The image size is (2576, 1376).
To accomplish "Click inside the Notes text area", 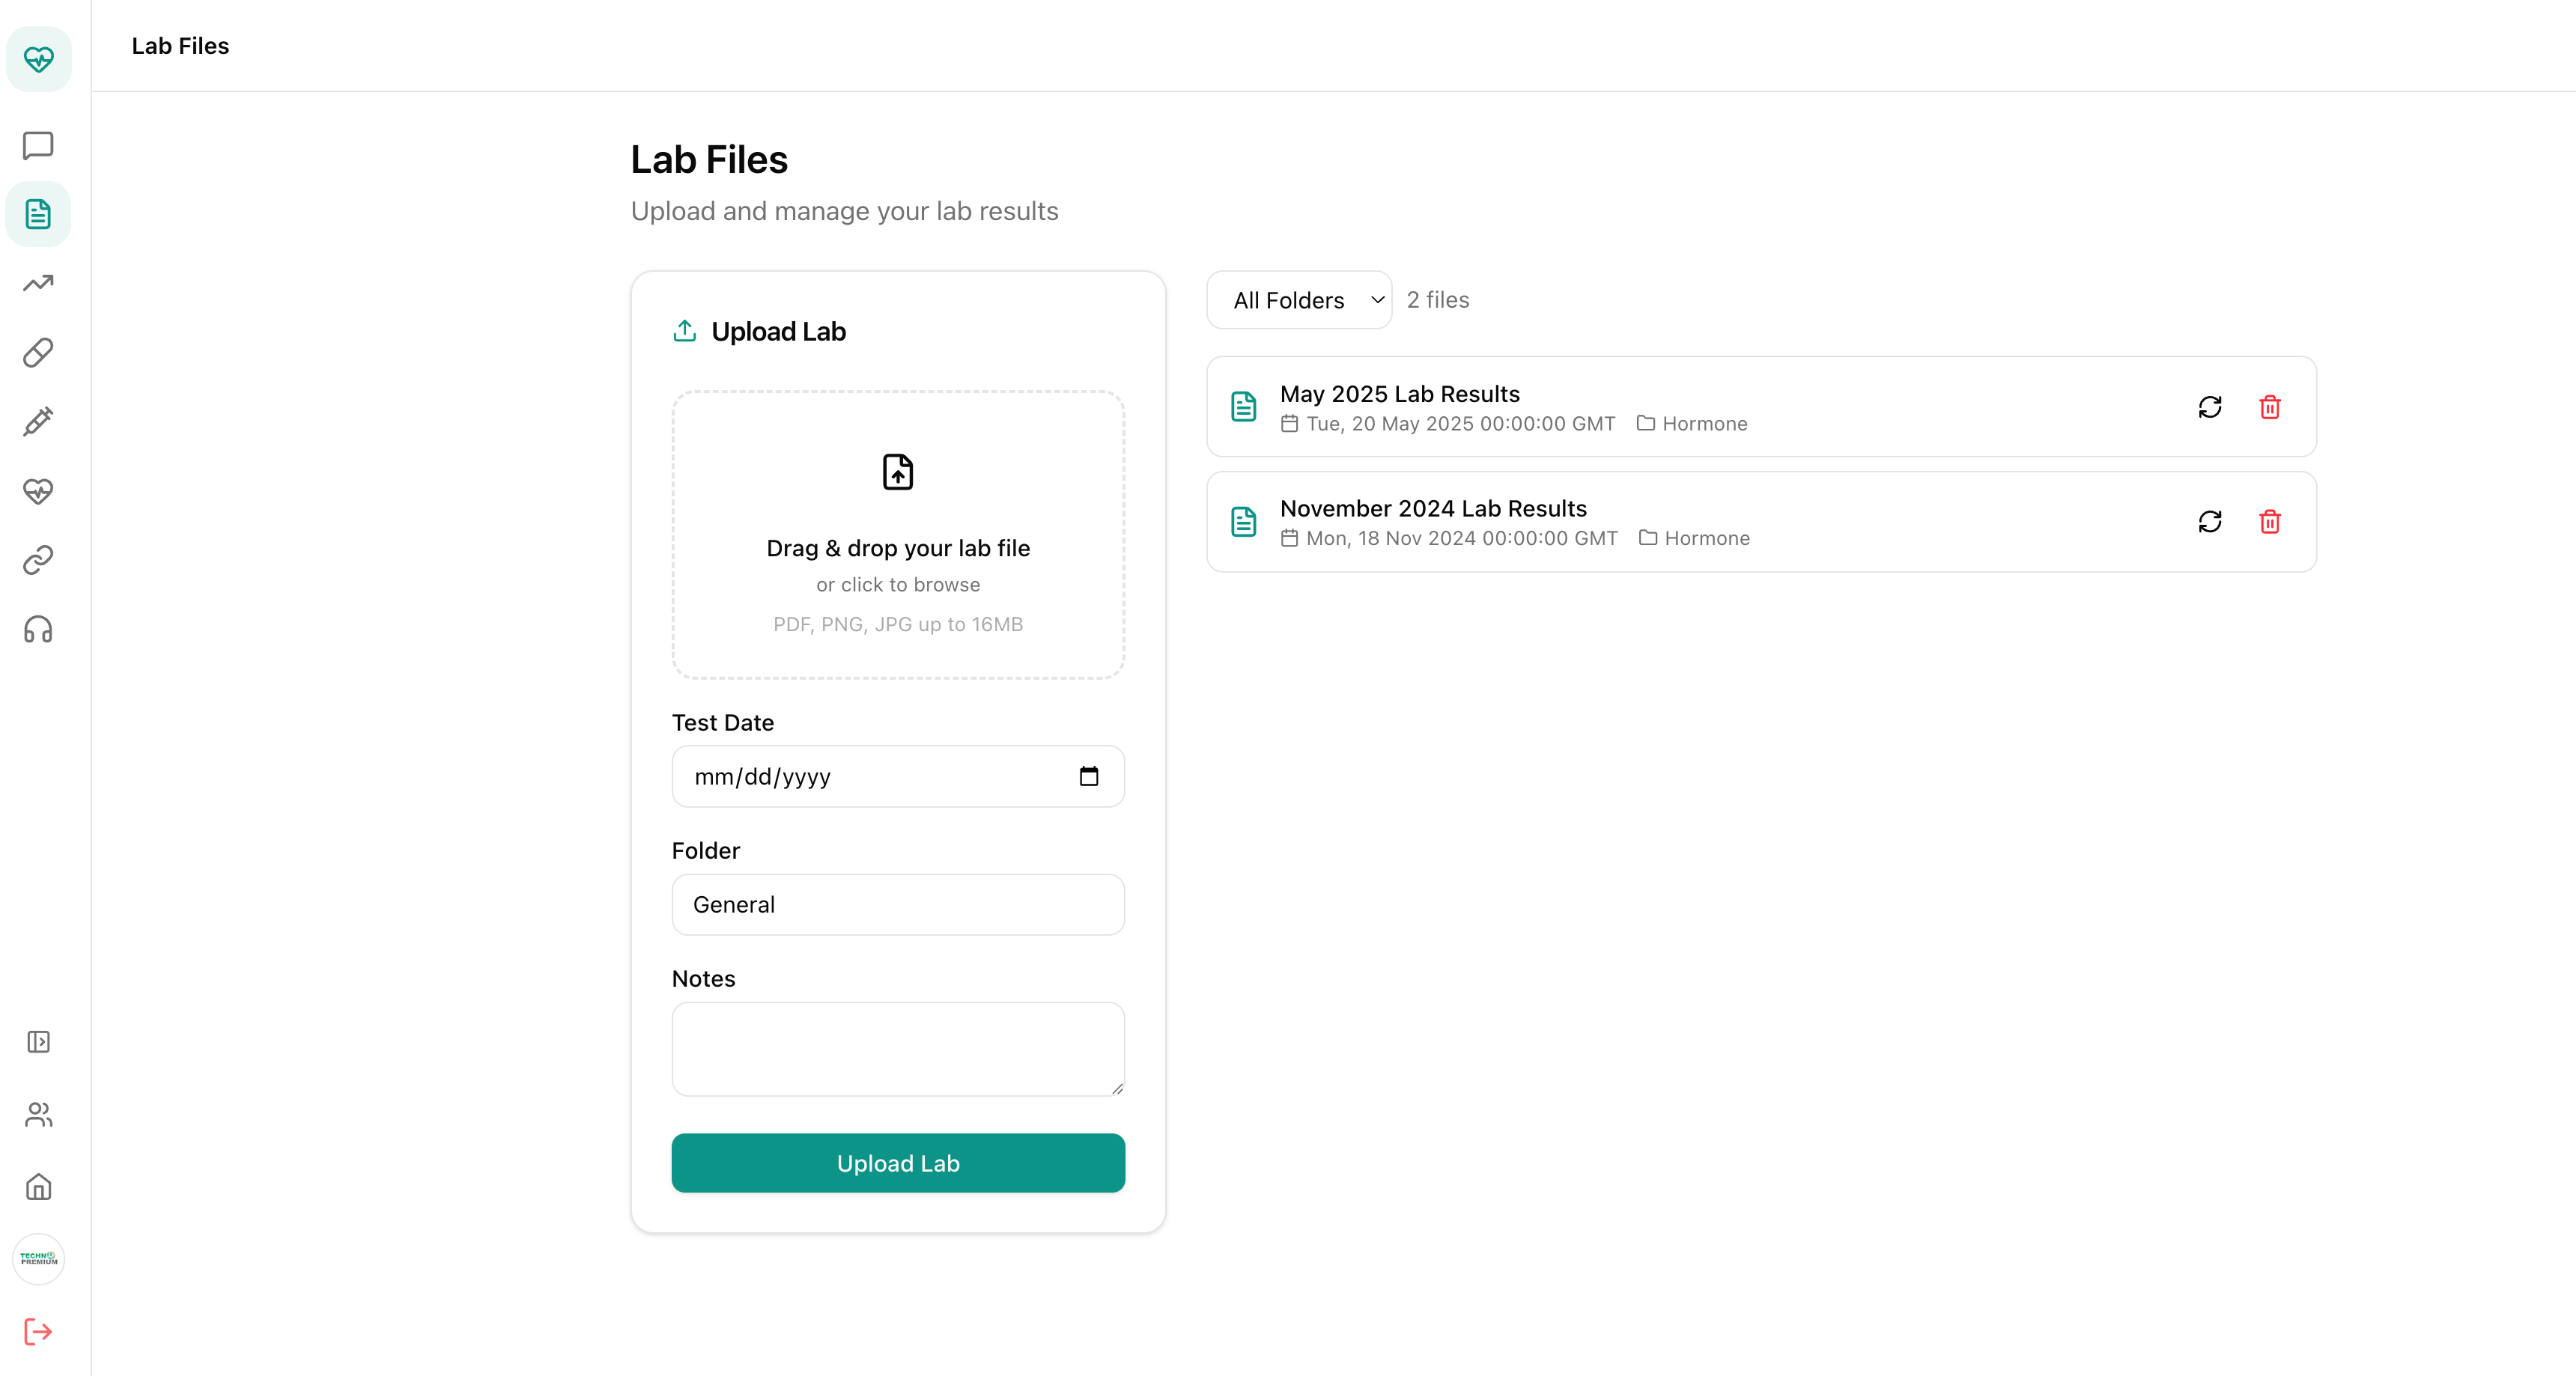I will point(897,1048).
